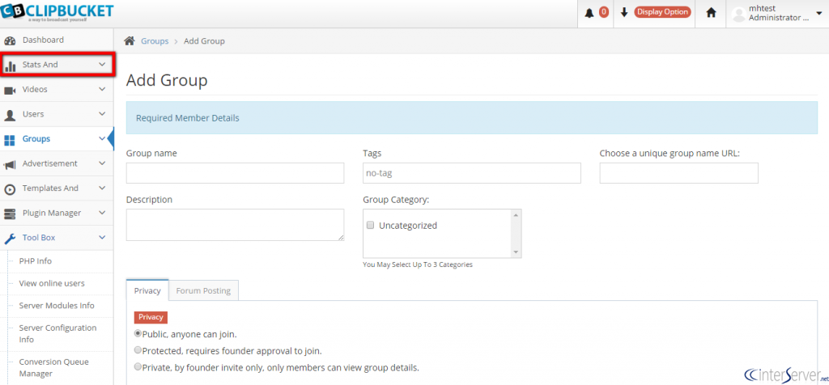Click the download arrow icon

click(x=624, y=13)
